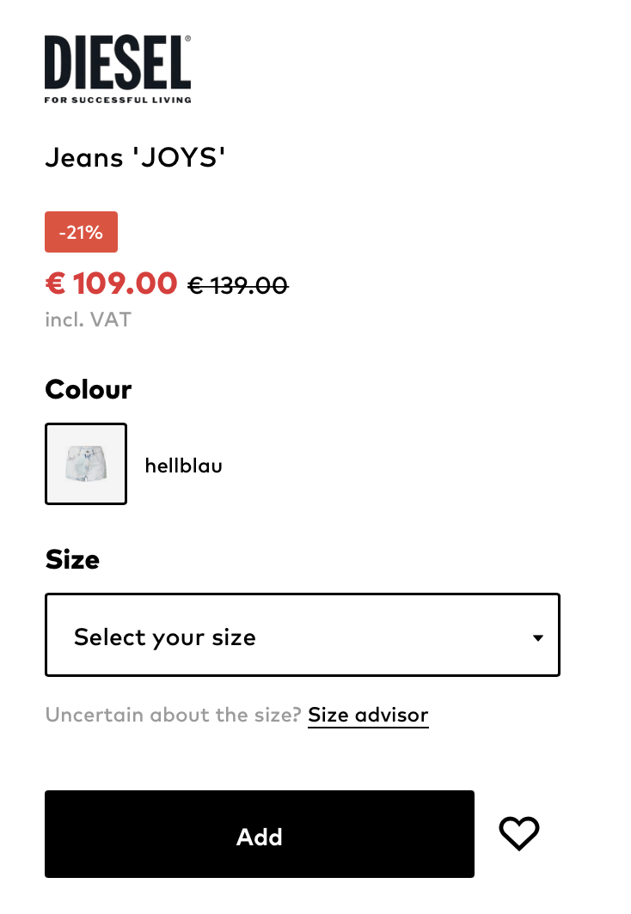Click the 'Uncertain about the size?' text
This screenshot has height=914, width=631.
tap(173, 715)
